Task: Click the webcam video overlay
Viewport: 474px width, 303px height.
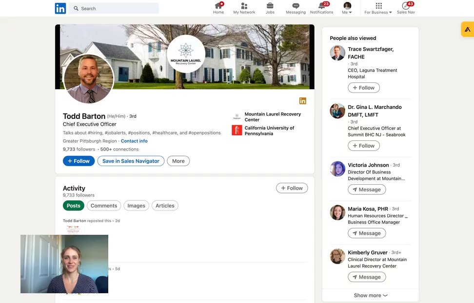Action: [64, 264]
